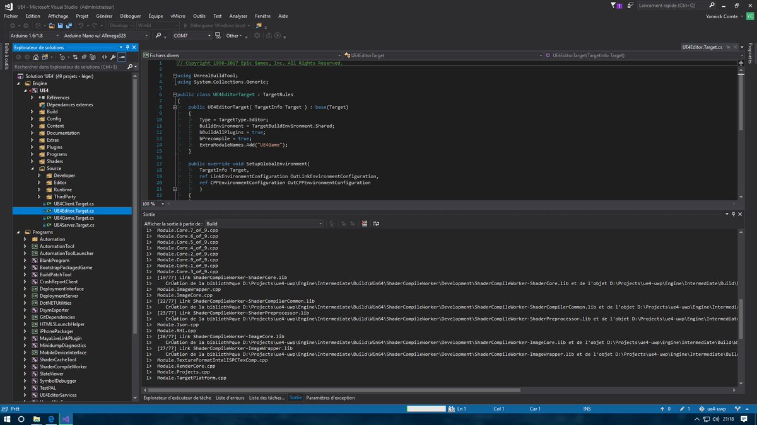
Task: Click the Windows Start button
Action: tap(6, 419)
